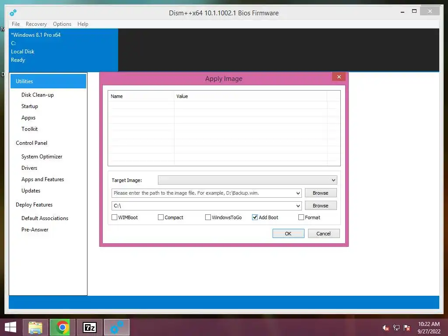Open the Pre-Answer sidebar item

pos(35,230)
